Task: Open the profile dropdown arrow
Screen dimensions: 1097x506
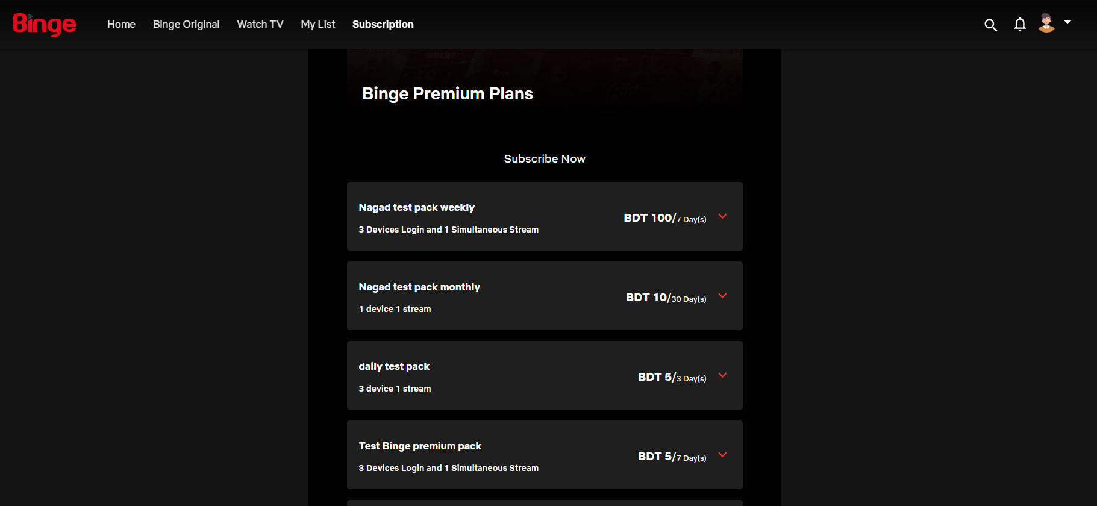Action: (x=1067, y=22)
